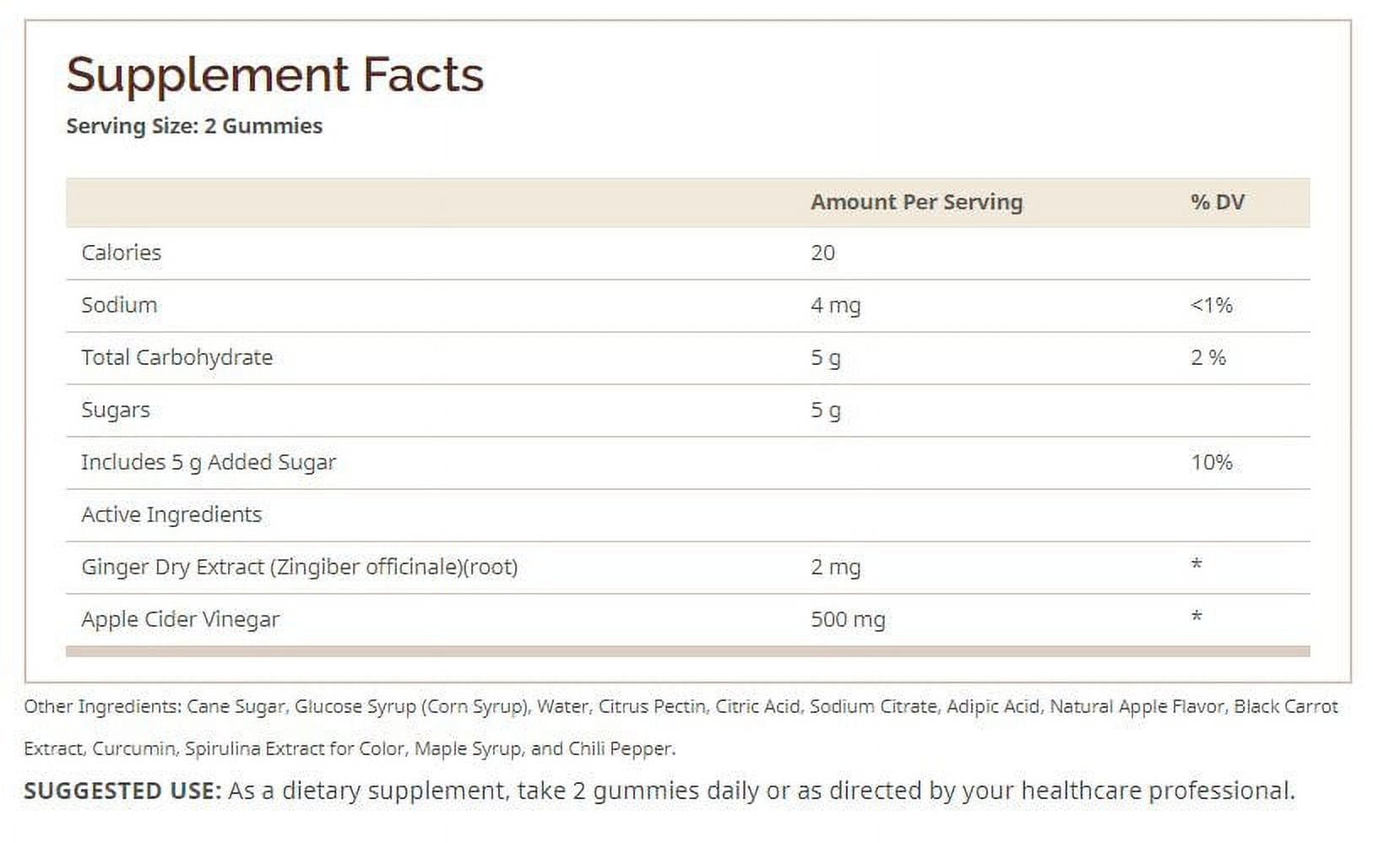
Task: Click the % DV column header
Action: tap(1217, 202)
